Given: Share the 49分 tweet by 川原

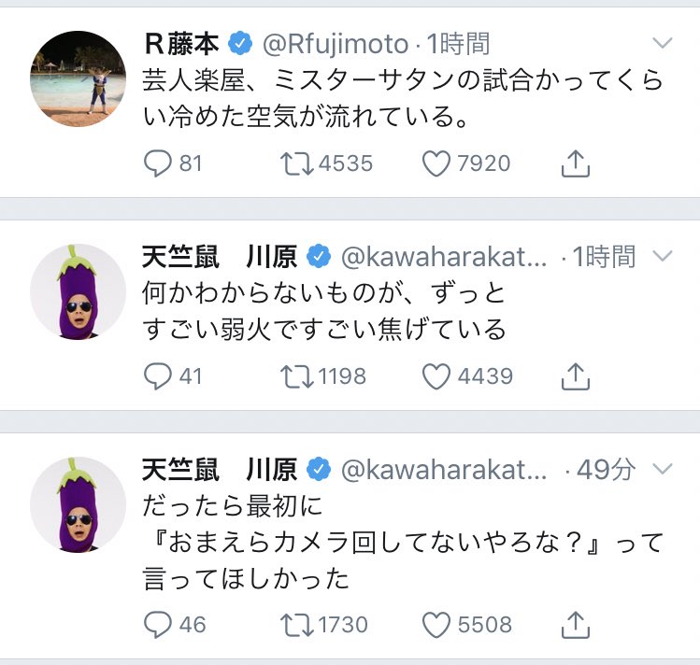Looking at the screenshot, I should pyautogui.click(x=575, y=623).
